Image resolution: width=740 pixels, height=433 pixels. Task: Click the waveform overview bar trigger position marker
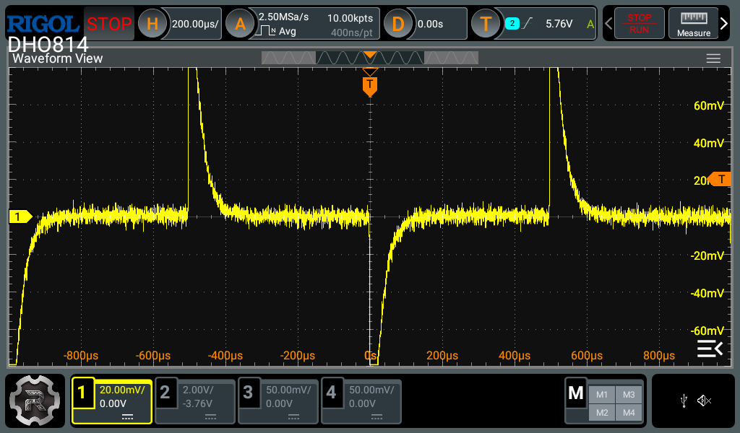369,53
